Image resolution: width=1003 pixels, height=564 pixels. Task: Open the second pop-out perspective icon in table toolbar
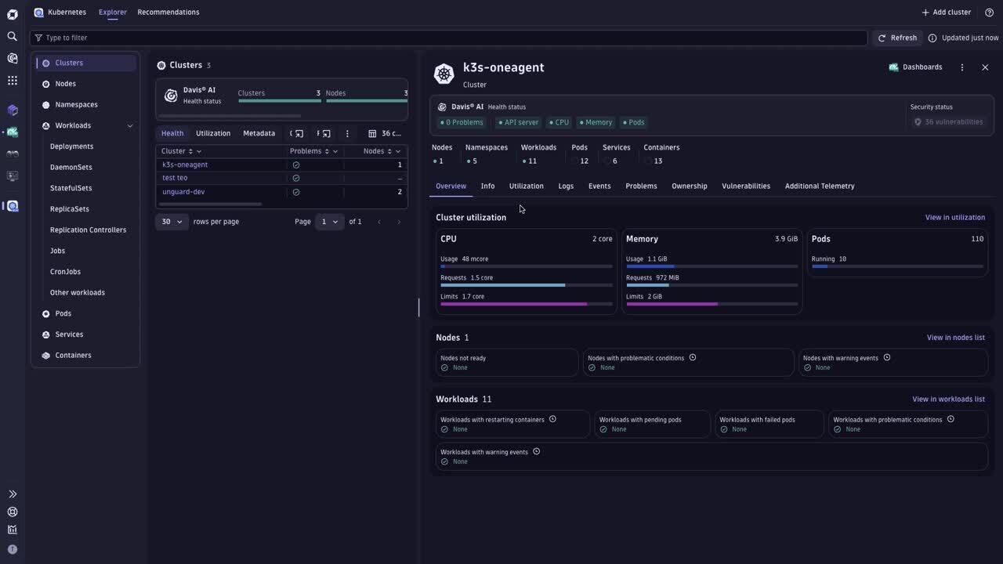click(326, 133)
